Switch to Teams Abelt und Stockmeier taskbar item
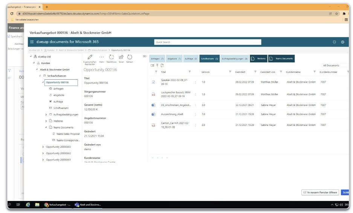Screen dimensions: 353x213 click(x=88, y=205)
